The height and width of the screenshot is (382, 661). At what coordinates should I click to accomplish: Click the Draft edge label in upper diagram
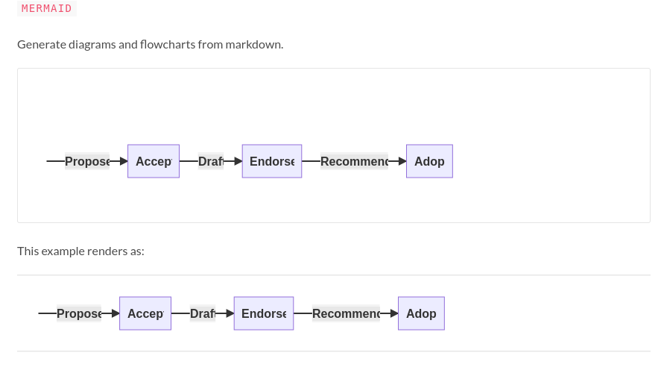pos(211,161)
